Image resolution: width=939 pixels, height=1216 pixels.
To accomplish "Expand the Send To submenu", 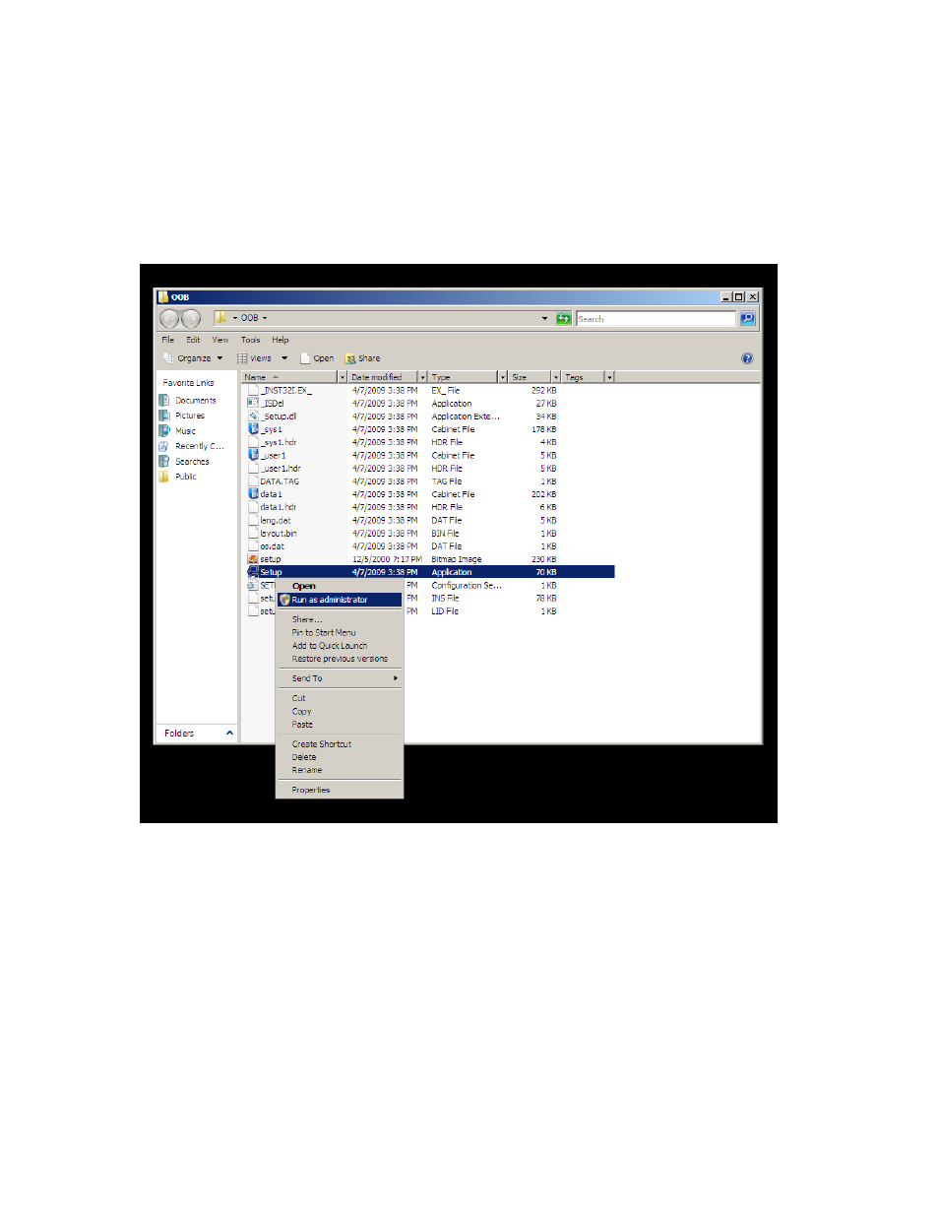I will 340,678.
